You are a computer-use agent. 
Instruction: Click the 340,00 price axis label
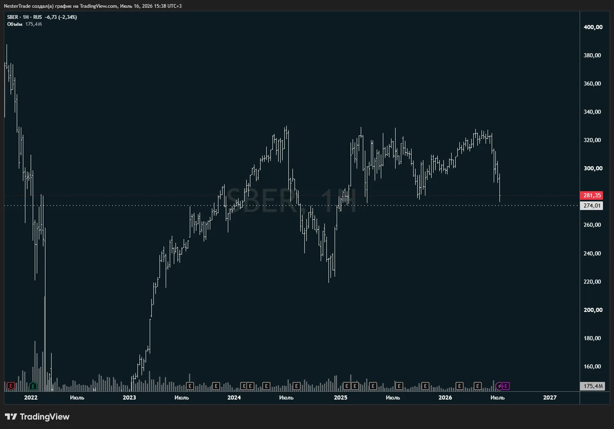tap(593, 112)
